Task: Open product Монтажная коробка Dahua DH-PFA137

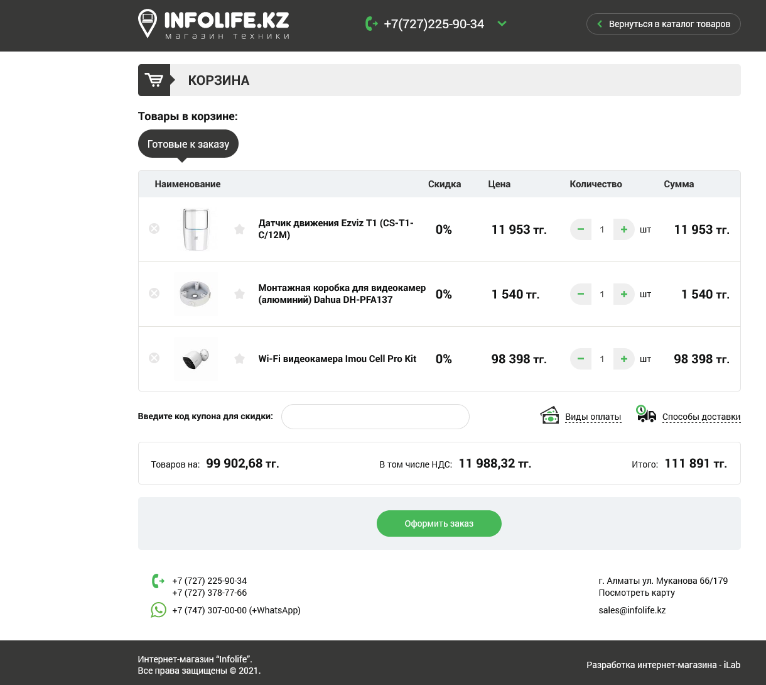Action: (x=342, y=294)
